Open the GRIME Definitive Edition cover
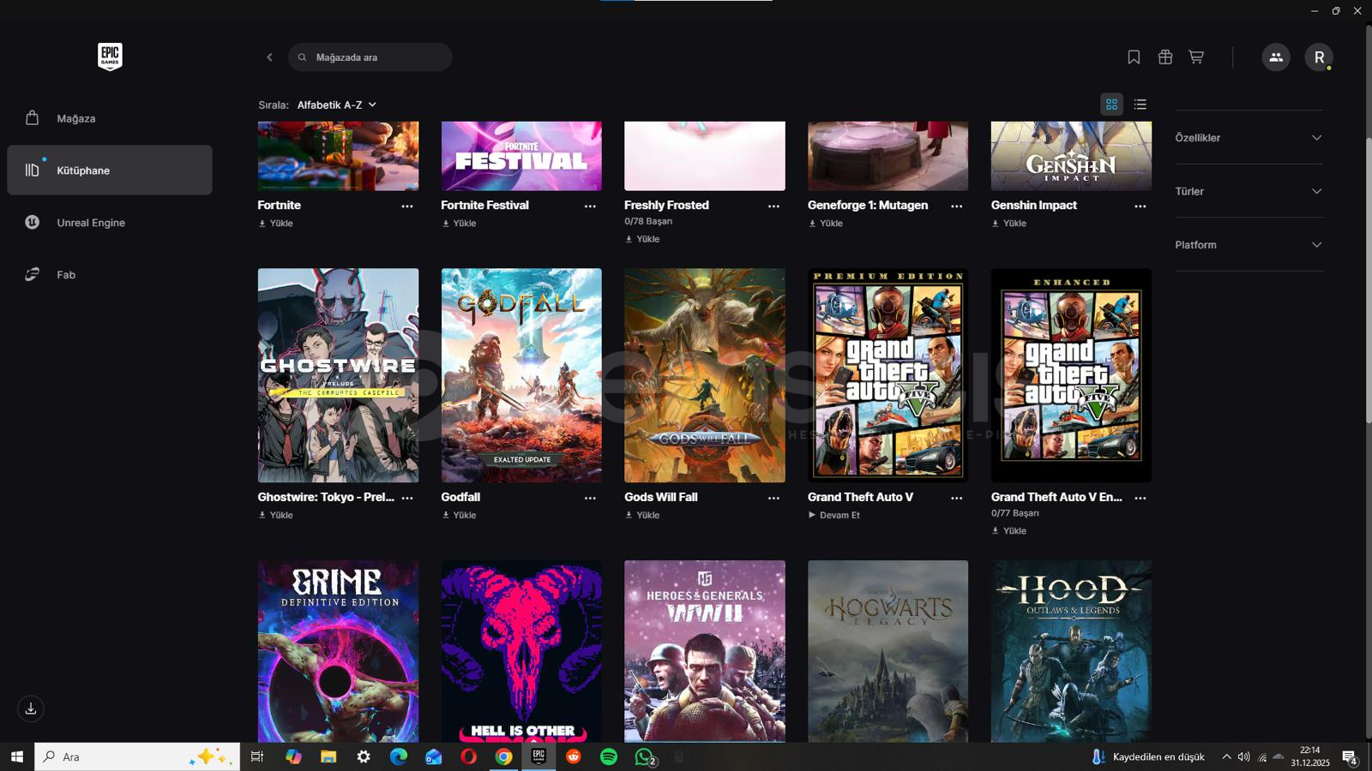The image size is (1372, 771). point(338,651)
